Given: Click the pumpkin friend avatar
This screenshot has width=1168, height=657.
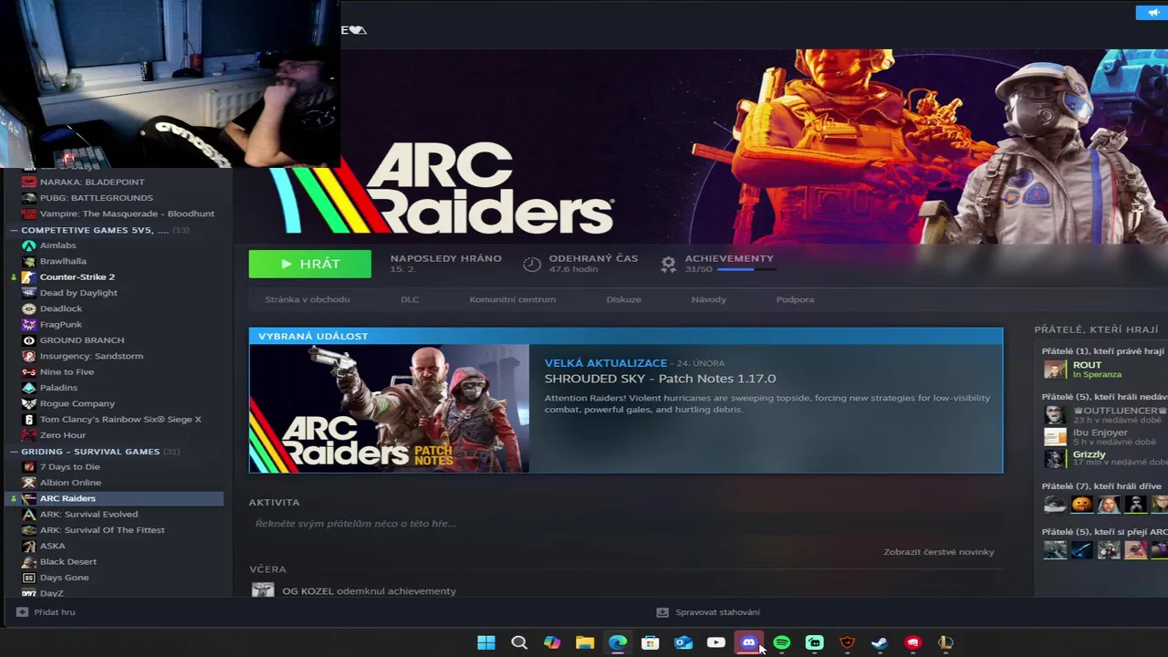Looking at the screenshot, I should pyautogui.click(x=1082, y=504).
